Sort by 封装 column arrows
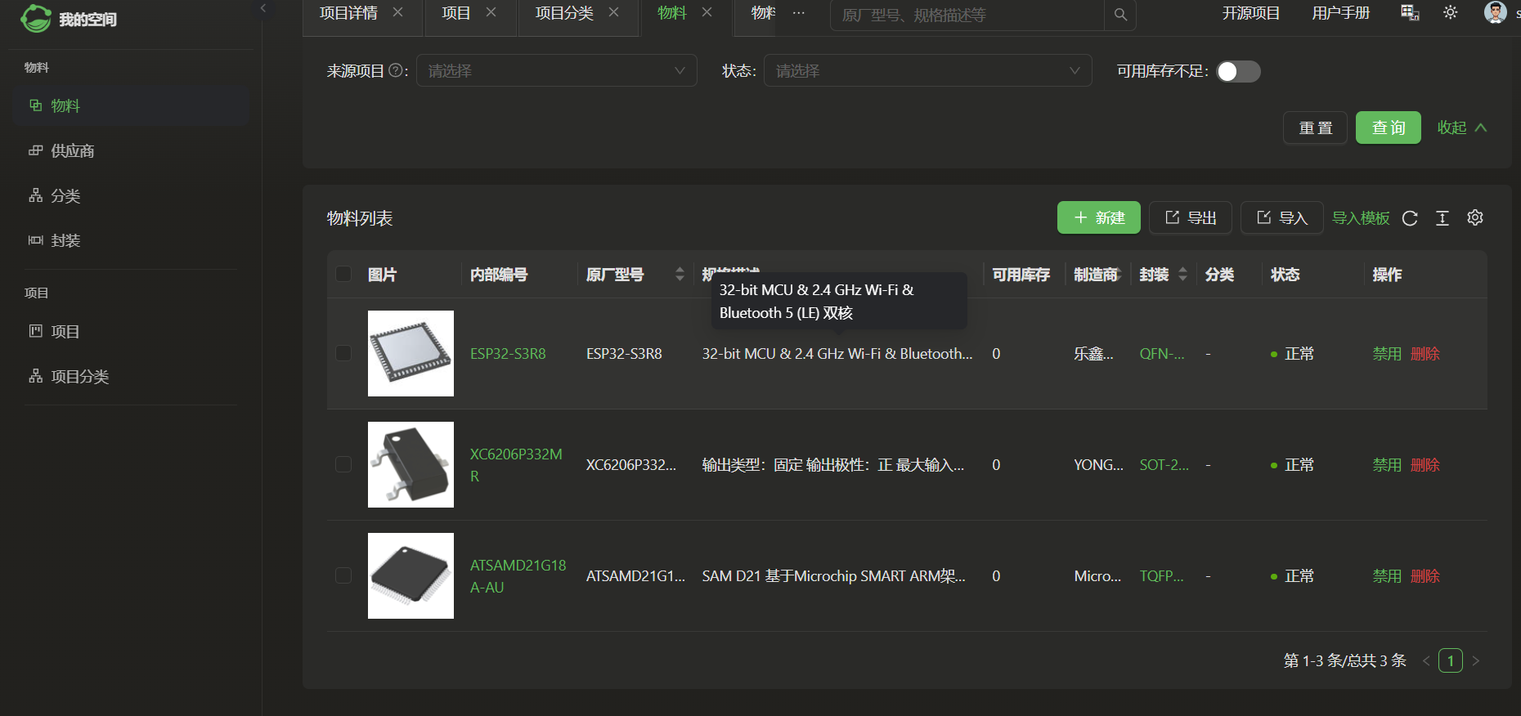Viewport: 1521px width, 716px height. (1182, 275)
